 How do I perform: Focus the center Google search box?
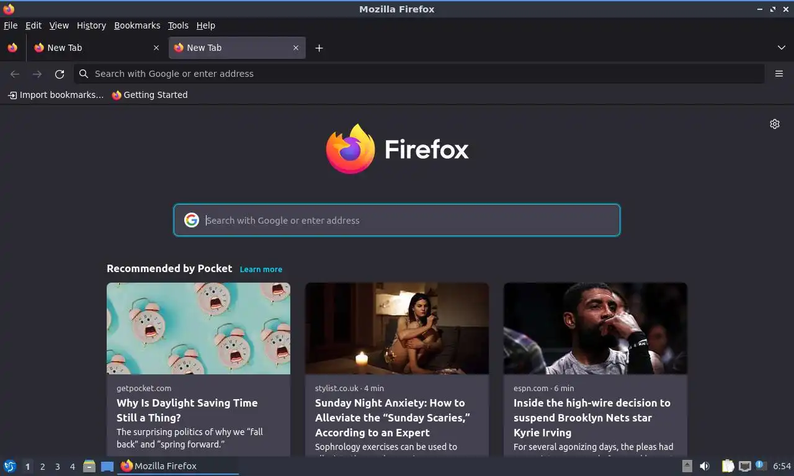tap(397, 220)
